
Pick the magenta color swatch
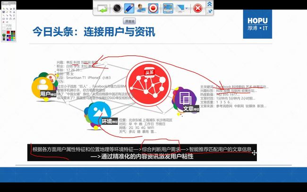10,40
